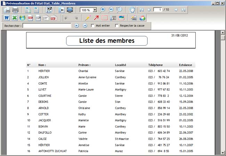Export the report to Excel
The height and width of the screenshot is (156, 226).
coord(15,18)
